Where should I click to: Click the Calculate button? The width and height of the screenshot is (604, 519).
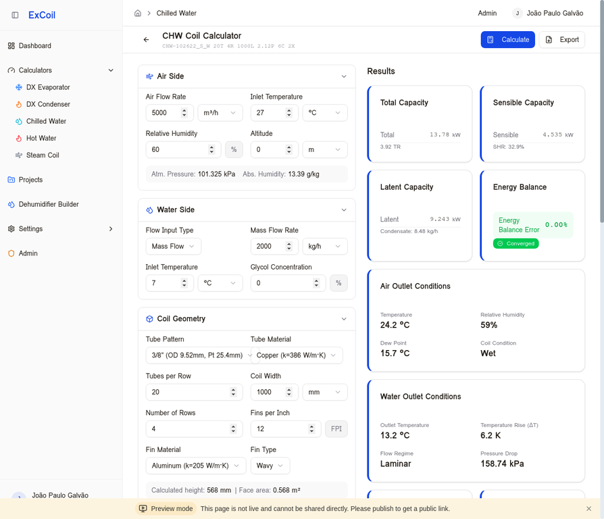pyautogui.click(x=507, y=40)
